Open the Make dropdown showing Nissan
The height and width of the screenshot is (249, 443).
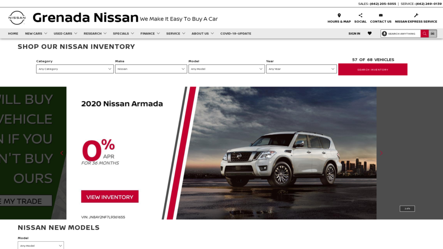[x=151, y=69]
